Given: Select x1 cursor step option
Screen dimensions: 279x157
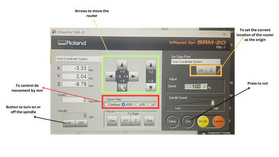Looking at the screenshot, I should [x=150, y=105].
